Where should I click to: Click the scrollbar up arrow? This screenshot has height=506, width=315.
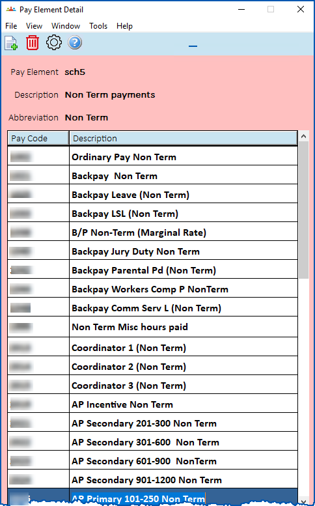pos(303,136)
